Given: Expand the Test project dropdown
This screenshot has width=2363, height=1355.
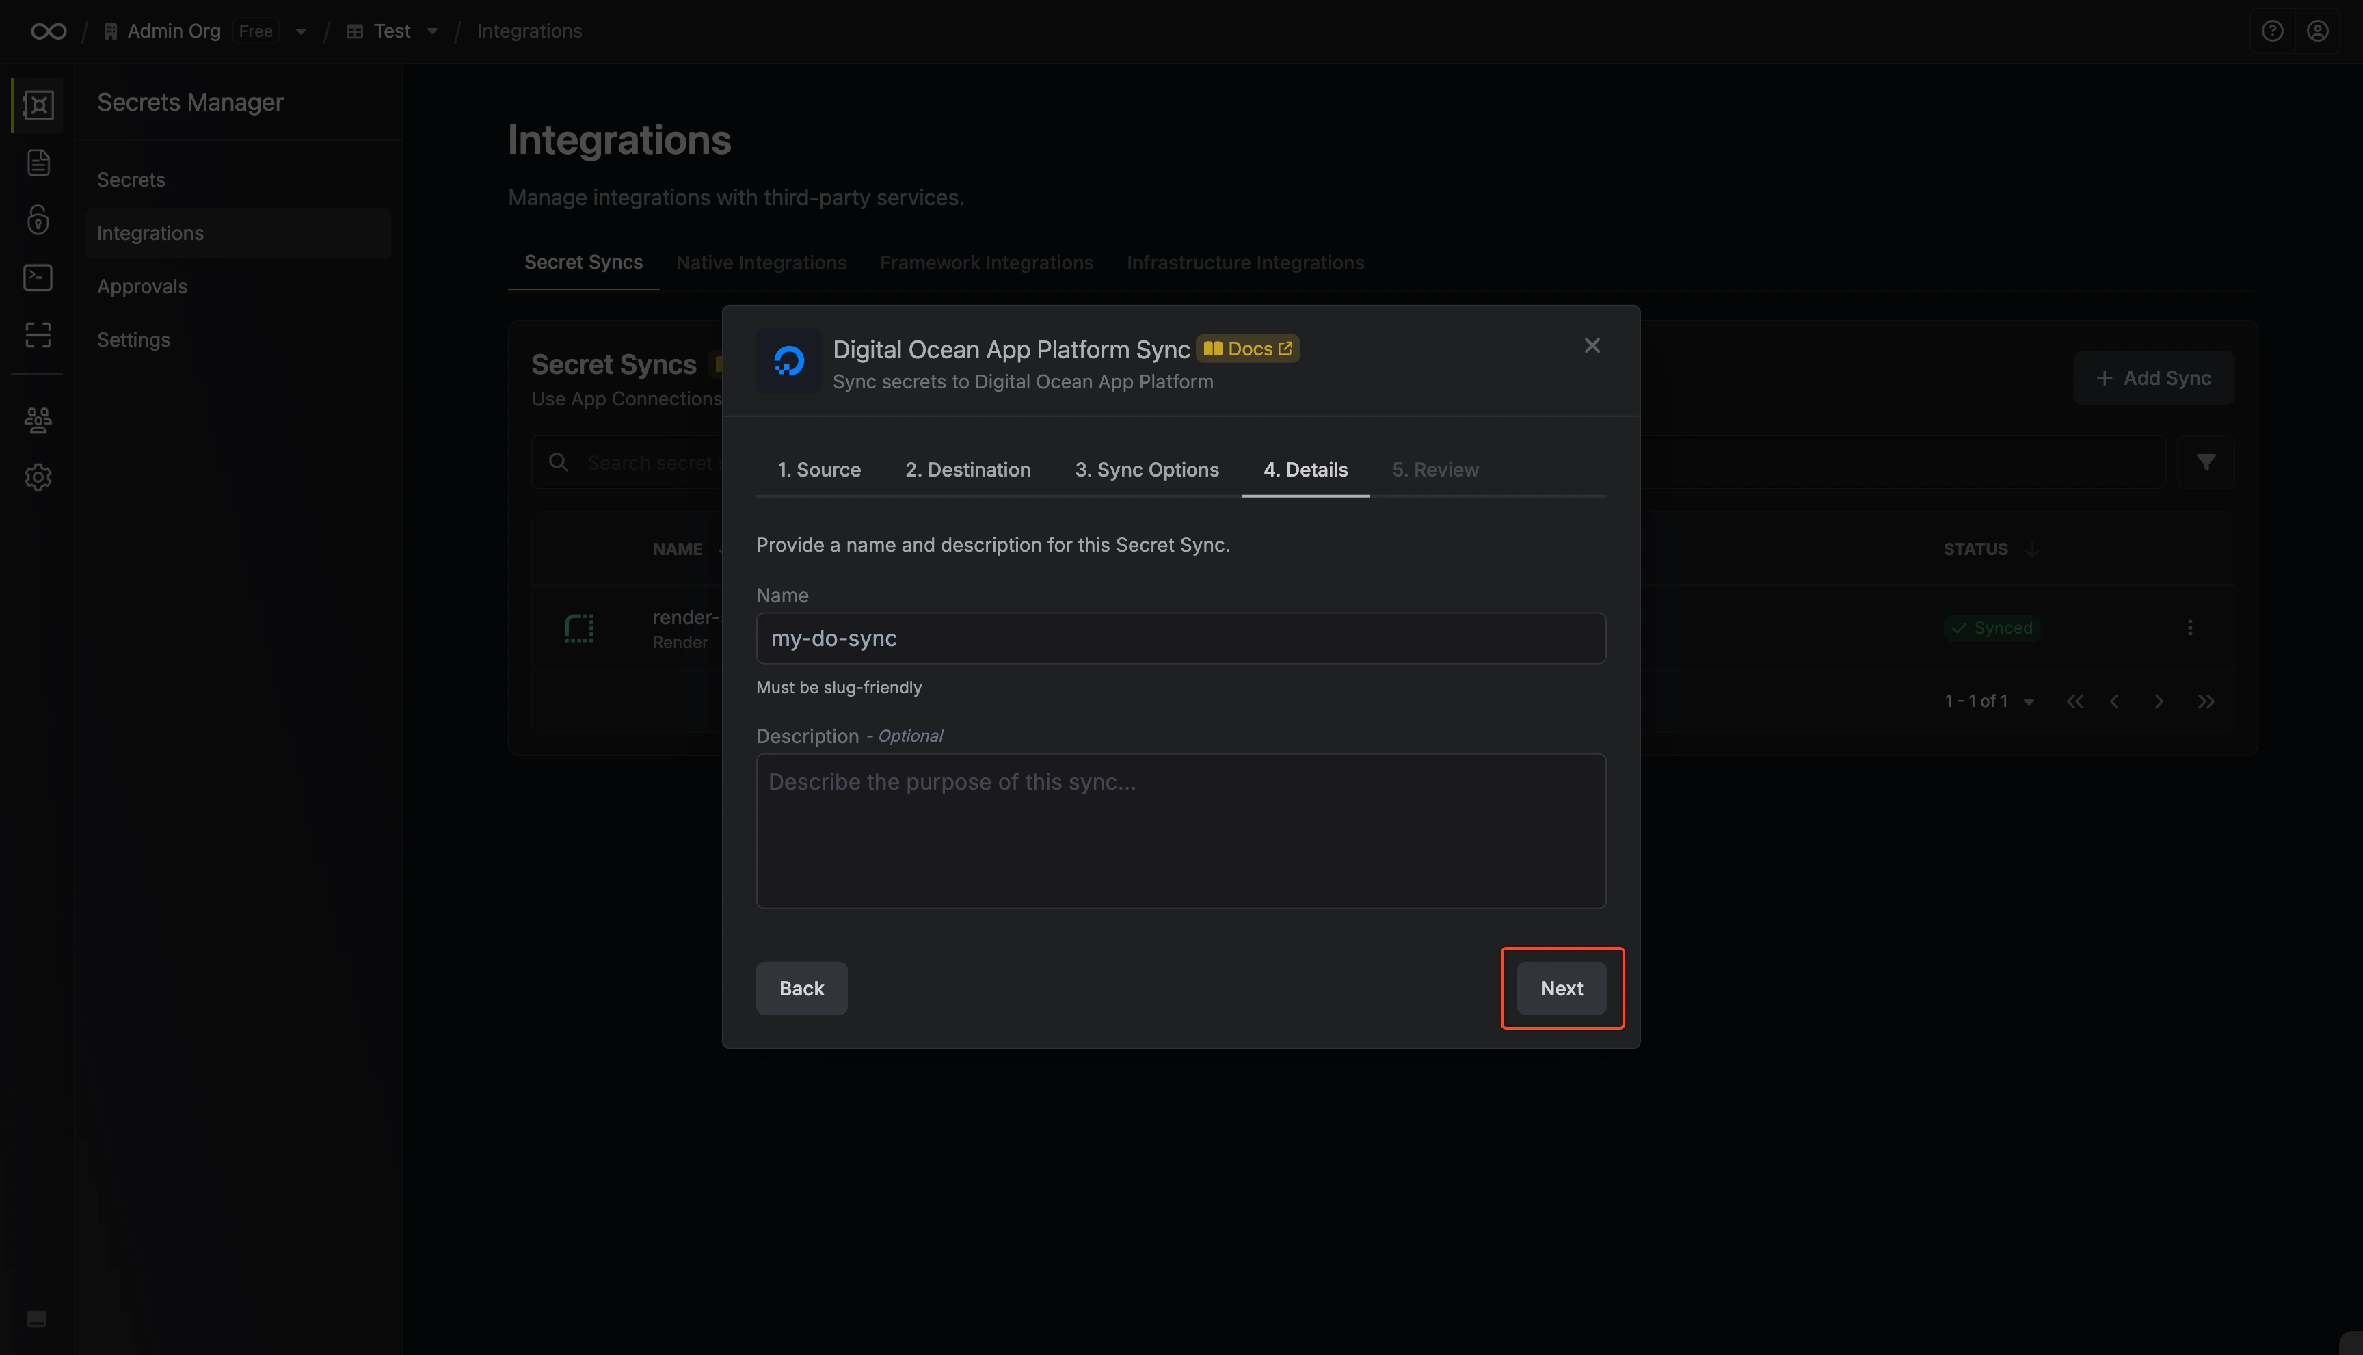Looking at the screenshot, I should coord(432,31).
